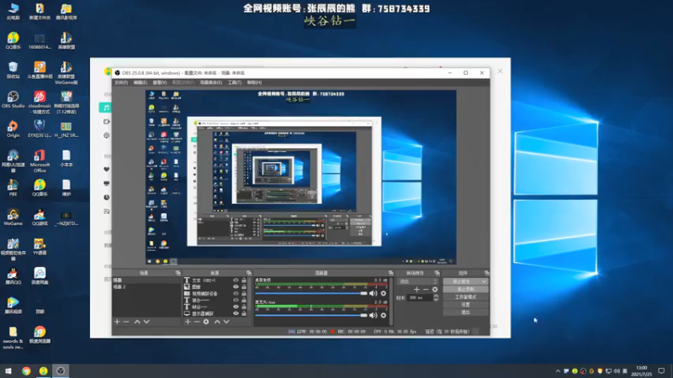The height and width of the screenshot is (378, 673).
Task: Open the Windows Start menu
Action: [x=8, y=371]
